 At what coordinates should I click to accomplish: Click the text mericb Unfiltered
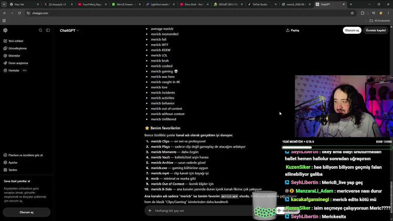coord(164,119)
